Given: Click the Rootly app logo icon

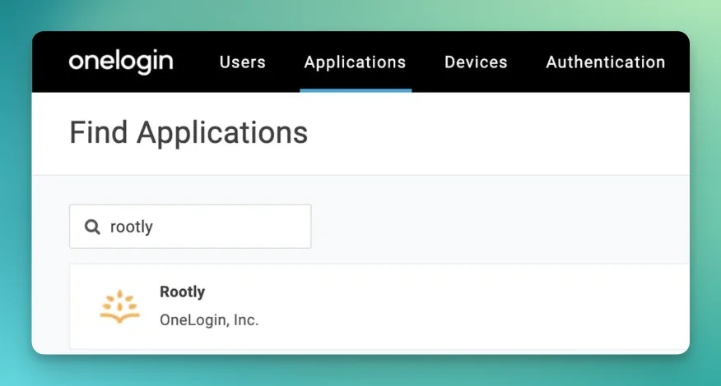Looking at the screenshot, I should (119, 306).
